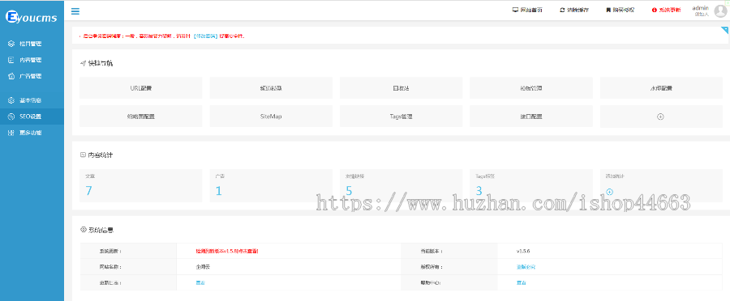730x301 pixels.
Task: Click the blue corner toggle on the notice bar
Action: coord(725,30)
